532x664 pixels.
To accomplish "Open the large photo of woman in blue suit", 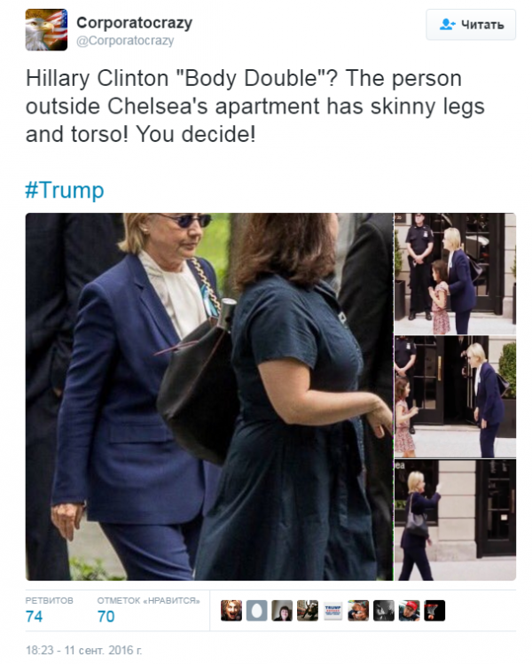I will (209, 396).
